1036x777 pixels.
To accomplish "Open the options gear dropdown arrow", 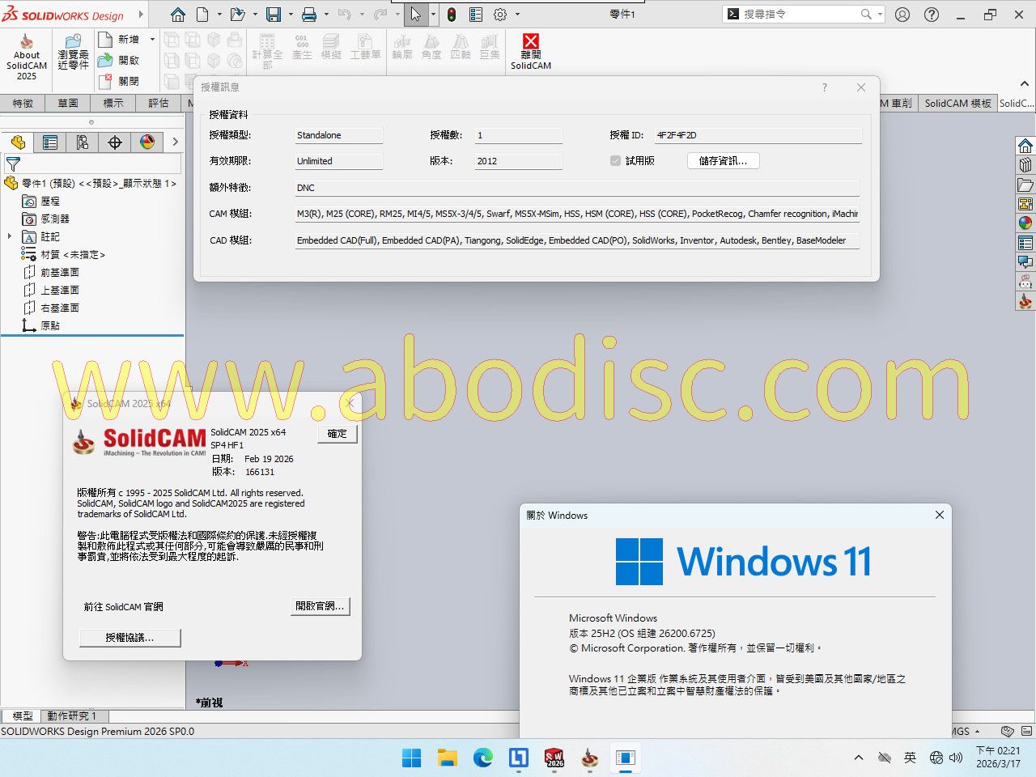I will (518, 15).
